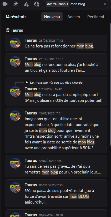Click Taurus username on 12/07/2025 17:16 message
This screenshot has width=111, height=217.
click(31, 161)
